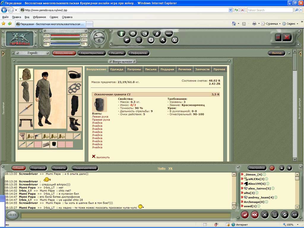Viewport: 304px width, 228px height.
Task: Select the black pants equipment slot
Action: (x=75, y=105)
